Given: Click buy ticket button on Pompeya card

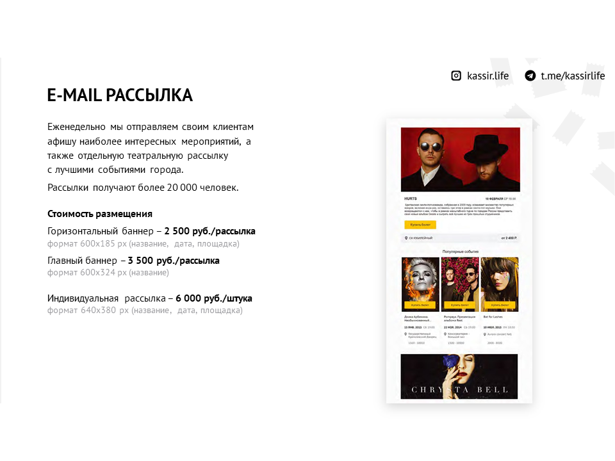Looking at the screenshot, I should (460, 305).
